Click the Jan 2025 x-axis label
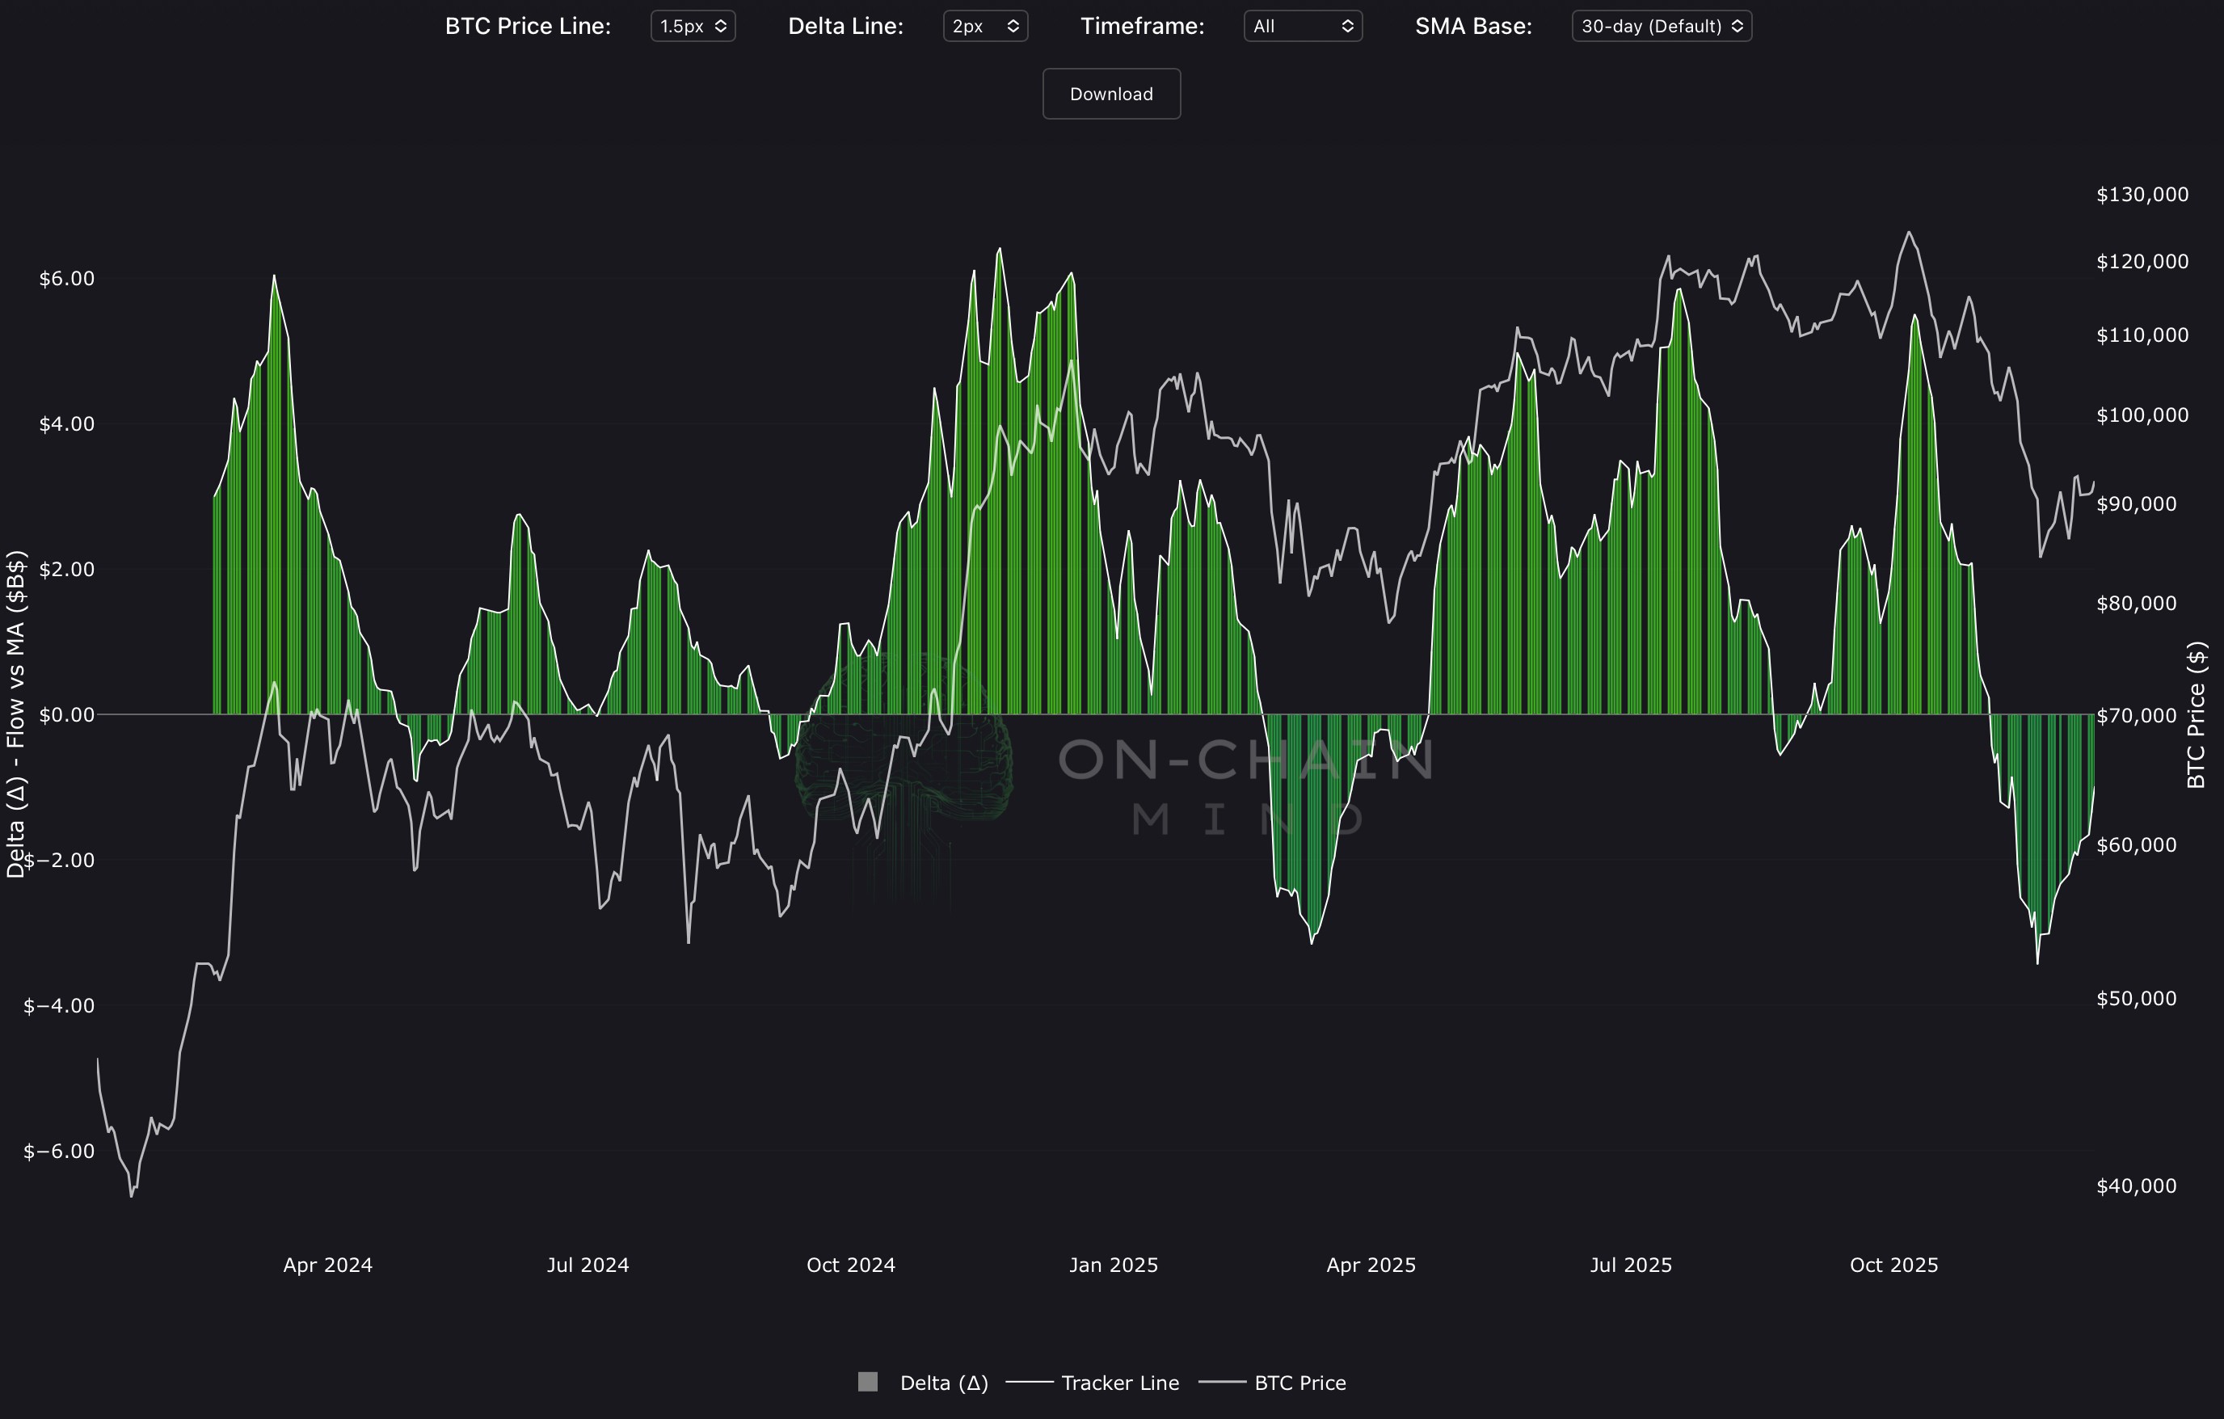The image size is (2224, 1419). pos(1113,1265)
